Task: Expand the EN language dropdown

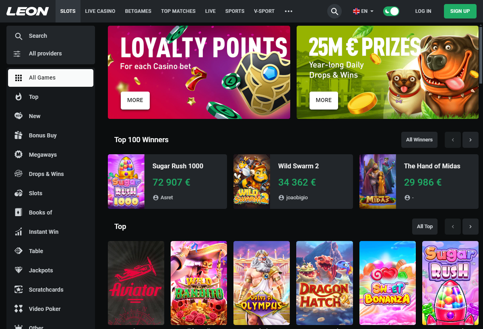Action: tap(363, 11)
